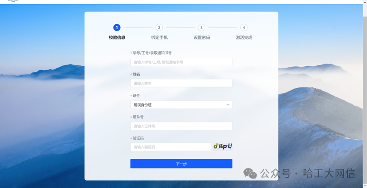Screen dimensions: 367x188
Task: Open the 居民身份证 certificate type selector
Action: tap(181, 105)
